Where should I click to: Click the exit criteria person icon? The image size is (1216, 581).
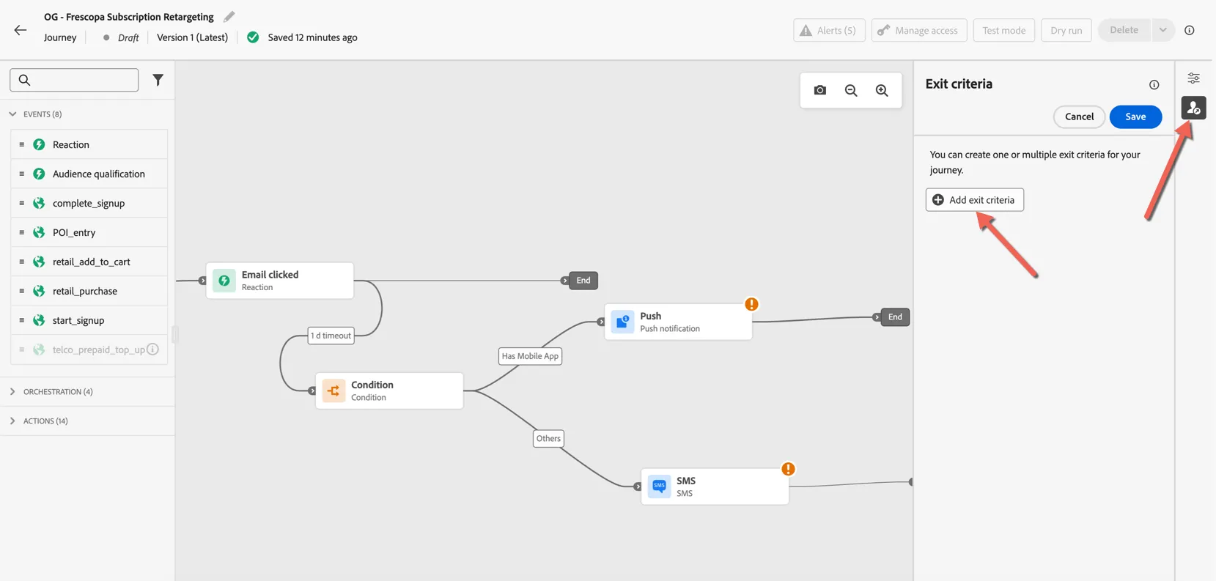pos(1194,108)
